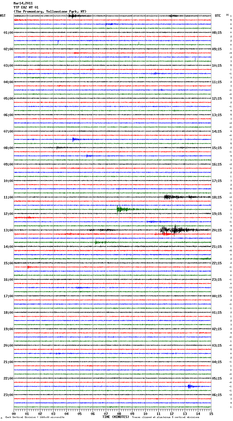Click the Mar14,2011 date heading
The height and width of the screenshot is (421, 233).
[x=23, y=3]
